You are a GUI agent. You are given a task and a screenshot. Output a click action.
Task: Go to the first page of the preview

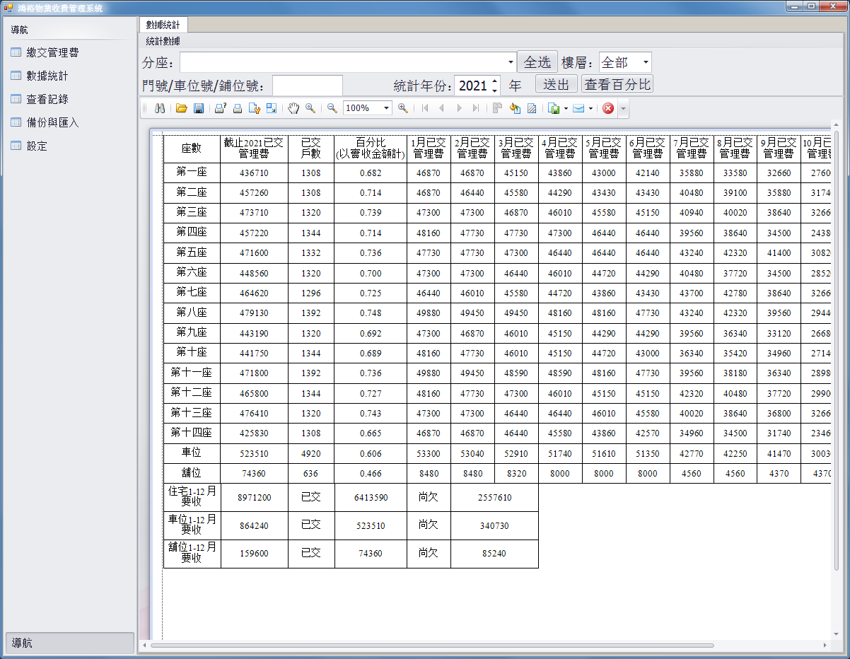425,108
